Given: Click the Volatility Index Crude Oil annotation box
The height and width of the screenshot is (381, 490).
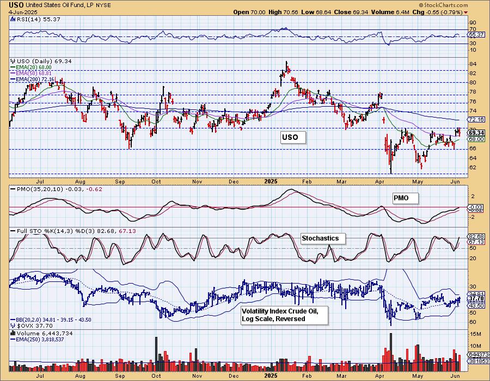Looking at the screenshot, I should pyautogui.click(x=284, y=315).
